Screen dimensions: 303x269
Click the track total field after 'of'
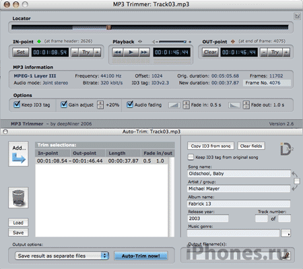[284, 218]
